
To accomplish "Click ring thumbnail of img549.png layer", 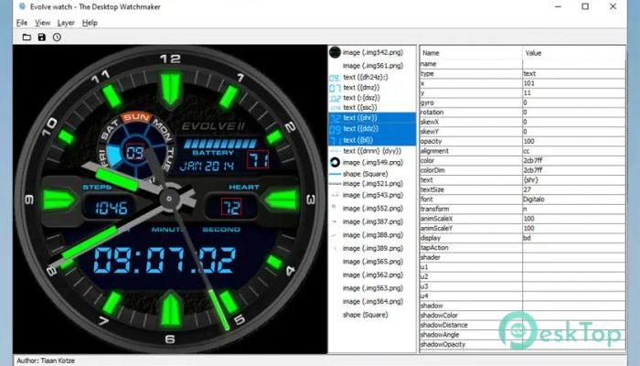I will click(x=335, y=162).
